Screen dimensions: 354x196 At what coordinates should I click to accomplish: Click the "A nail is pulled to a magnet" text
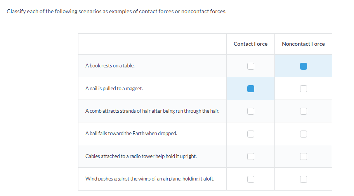114,88
